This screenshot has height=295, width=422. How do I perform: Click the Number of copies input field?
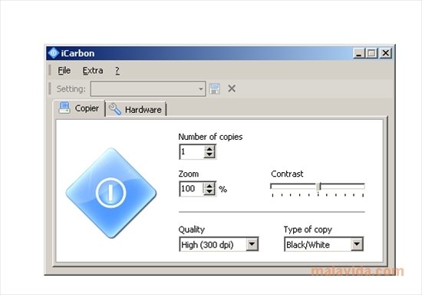click(192, 151)
